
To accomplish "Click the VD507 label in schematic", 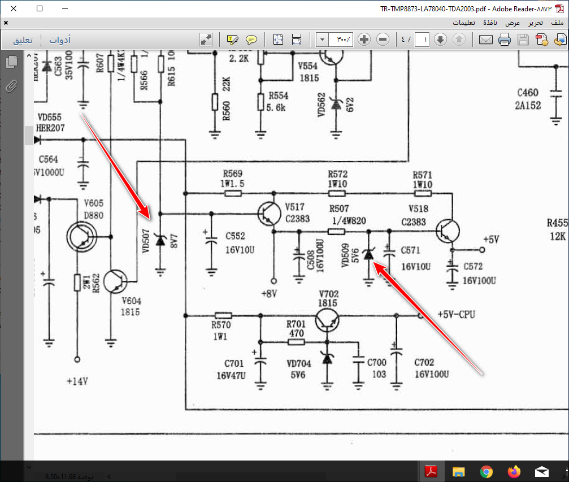I will [146, 241].
